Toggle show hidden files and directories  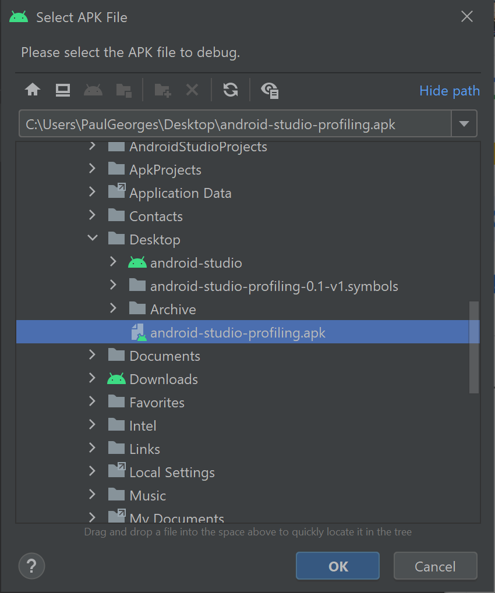click(x=270, y=90)
